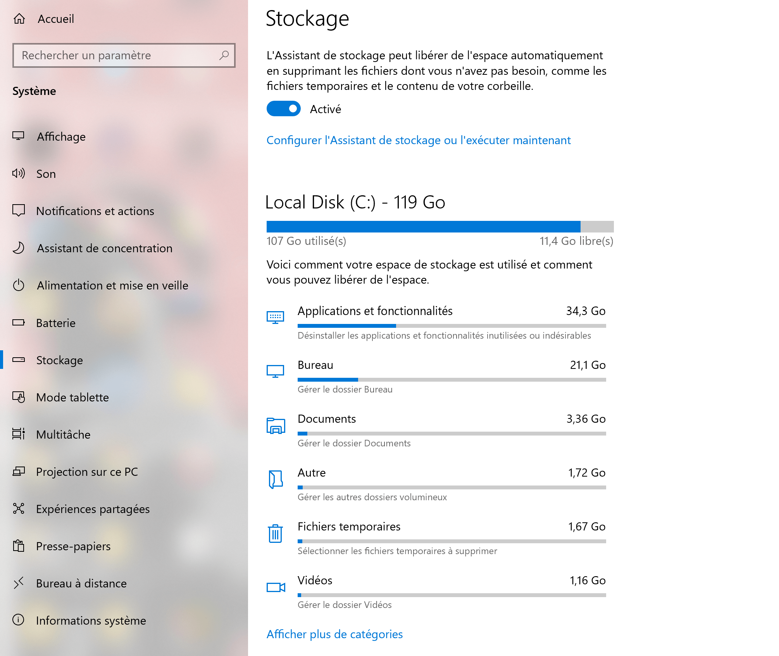Image resolution: width=779 pixels, height=656 pixels.
Task: Click the Fichiers temporaires trash icon
Action: [276, 532]
